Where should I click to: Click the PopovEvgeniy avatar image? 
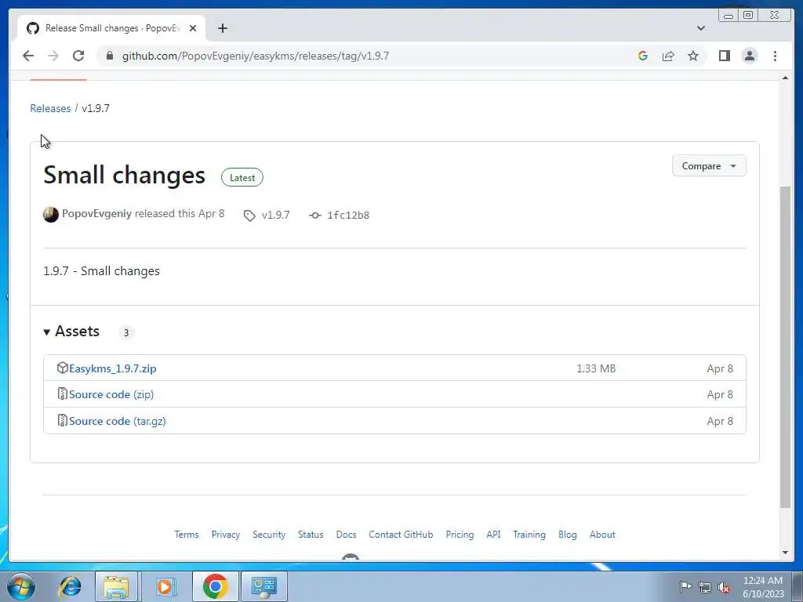[x=51, y=215]
